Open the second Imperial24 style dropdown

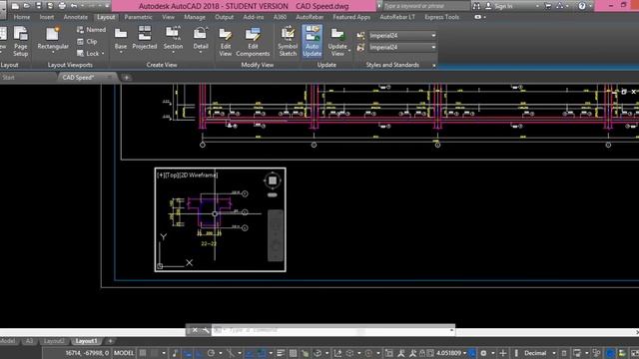tap(402, 47)
